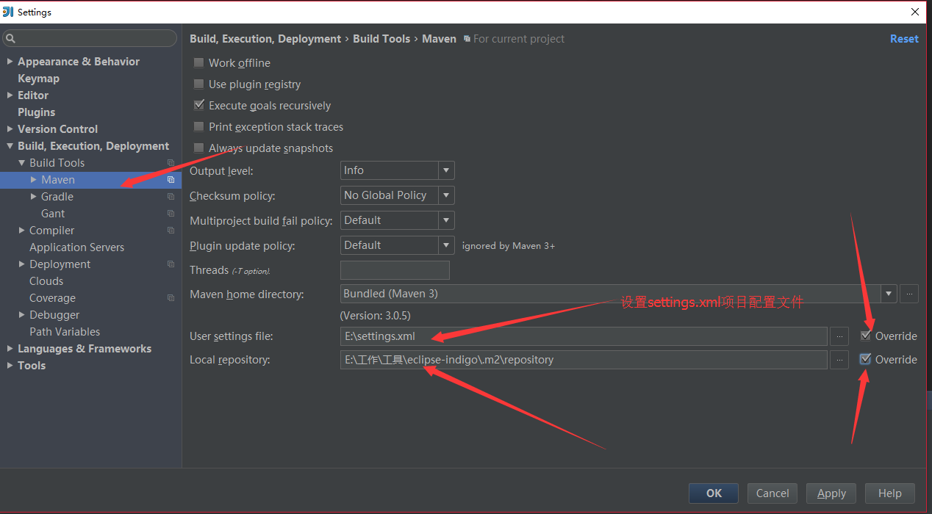The height and width of the screenshot is (514, 932).
Task: Toggle Override for User settings file
Action: point(866,336)
